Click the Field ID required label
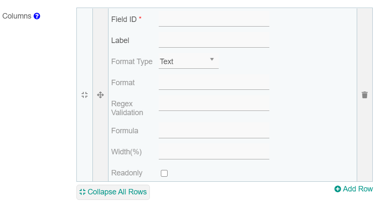The height and width of the screenshot is (202, 377). click(x=124, y=19)
